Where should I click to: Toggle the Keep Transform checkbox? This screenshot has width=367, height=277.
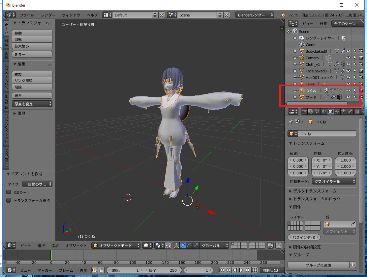(9, 200)
